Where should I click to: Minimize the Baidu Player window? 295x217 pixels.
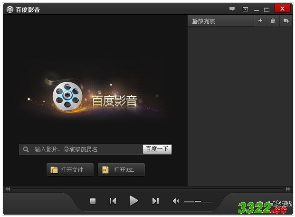click(x=256, y=10)
